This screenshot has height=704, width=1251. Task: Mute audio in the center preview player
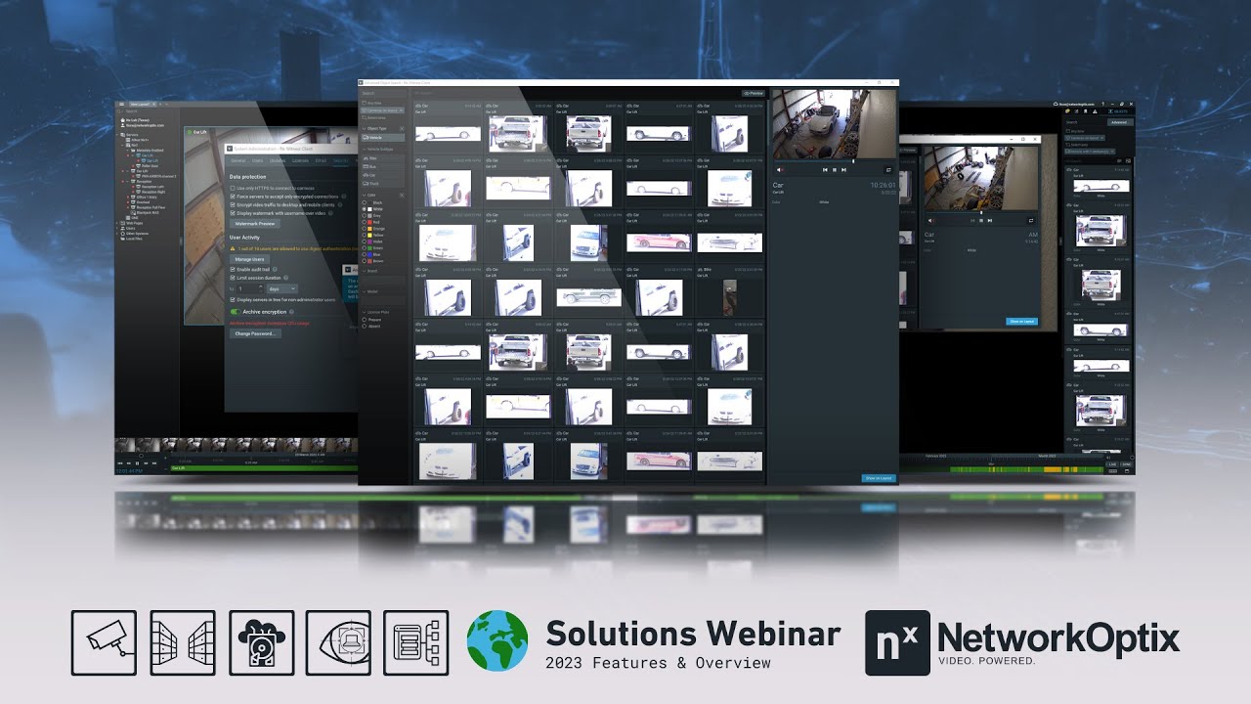click(x=779, y=170)
